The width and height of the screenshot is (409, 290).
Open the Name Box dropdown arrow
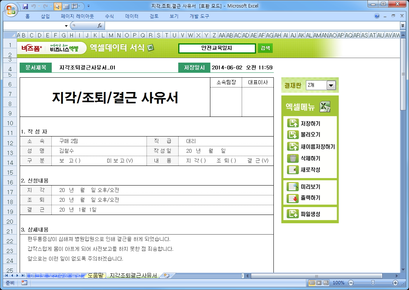[66, 26]
